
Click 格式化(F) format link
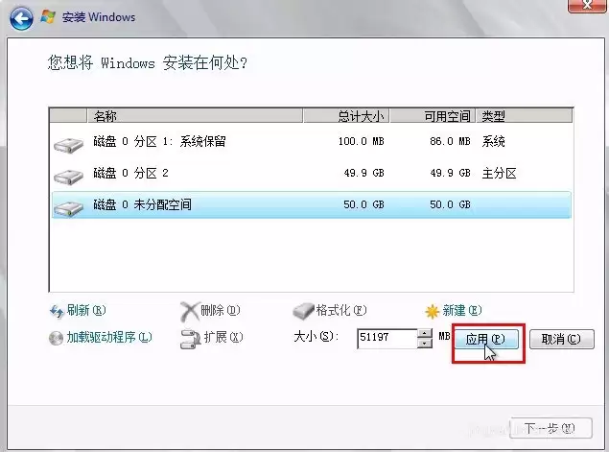point(341,310)
